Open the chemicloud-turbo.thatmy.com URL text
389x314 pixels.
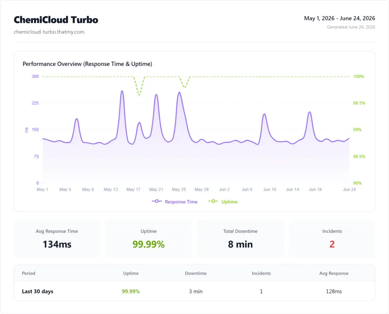[49, 32]
